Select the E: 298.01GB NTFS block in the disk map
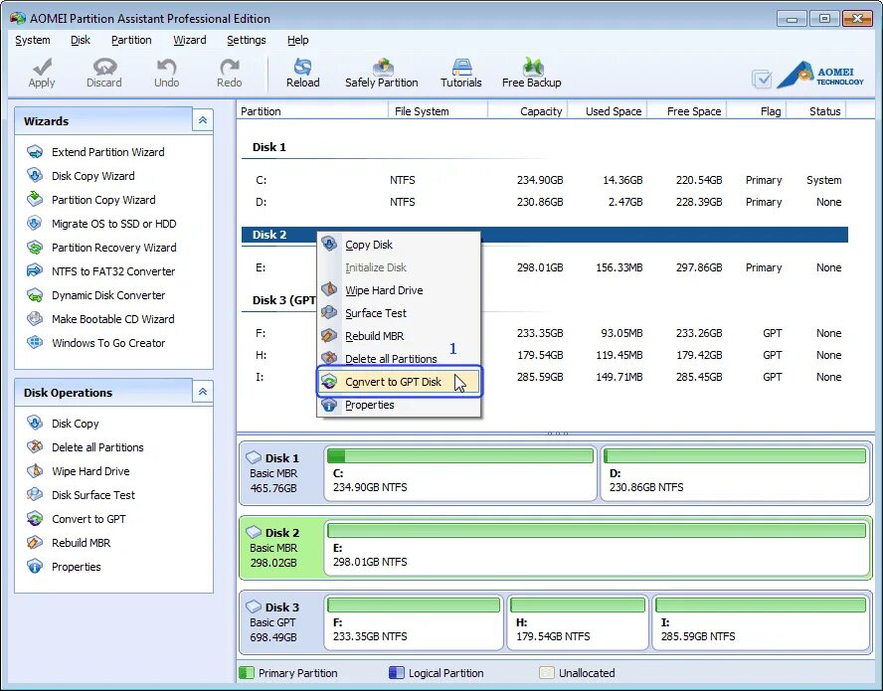 point(597,548)
